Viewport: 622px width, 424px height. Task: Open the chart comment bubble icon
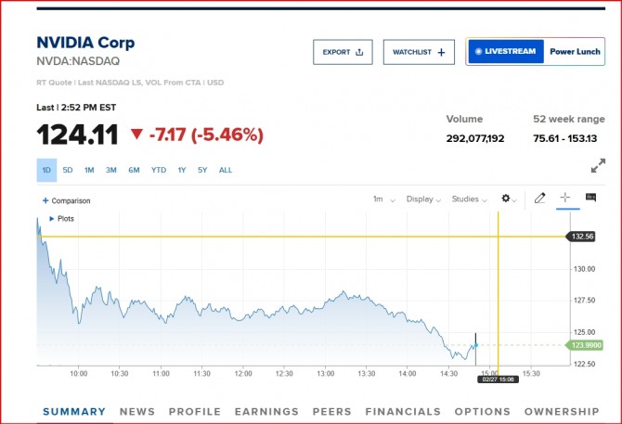pos(590,199)
